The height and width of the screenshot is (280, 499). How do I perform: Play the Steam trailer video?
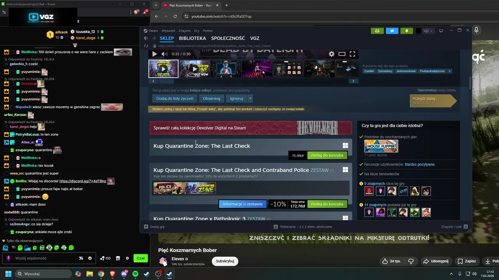pyautogui.click(x=154, y=54)
